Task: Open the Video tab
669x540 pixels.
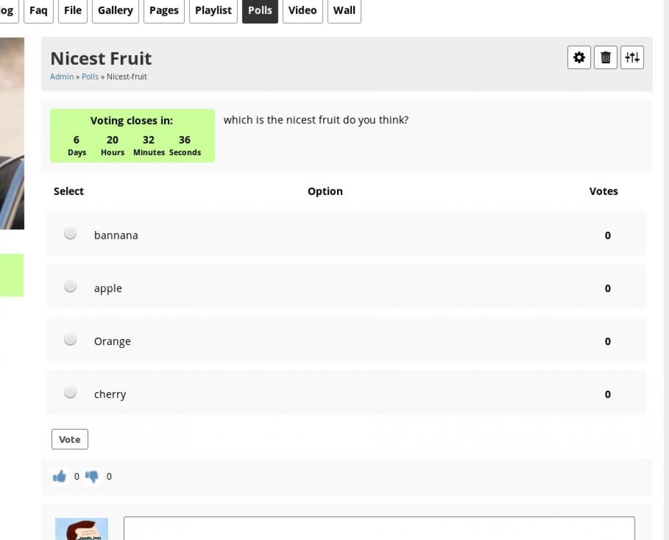Action: (x=303, y=10)
